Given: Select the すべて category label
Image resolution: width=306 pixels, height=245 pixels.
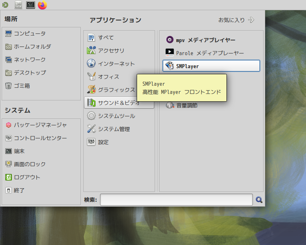Looking at the screenshot, I should [x=106, y=38].
